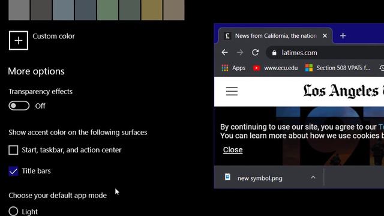Click the Custom color plus icon

[x=19, y=40]
